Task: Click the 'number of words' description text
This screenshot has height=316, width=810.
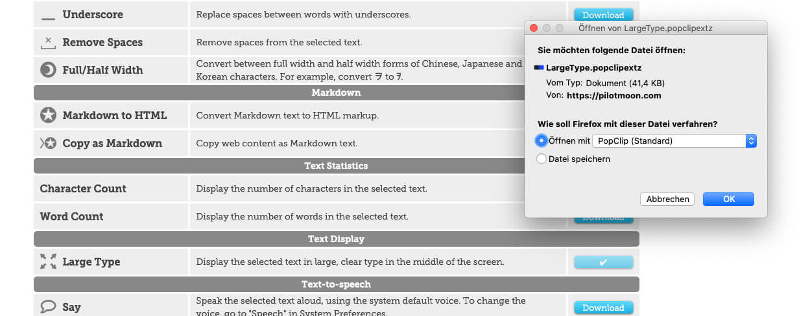Action: click(302, 216)
